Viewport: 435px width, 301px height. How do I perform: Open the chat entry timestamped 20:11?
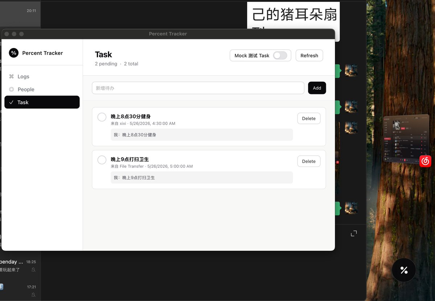click(x=20, y=15)
